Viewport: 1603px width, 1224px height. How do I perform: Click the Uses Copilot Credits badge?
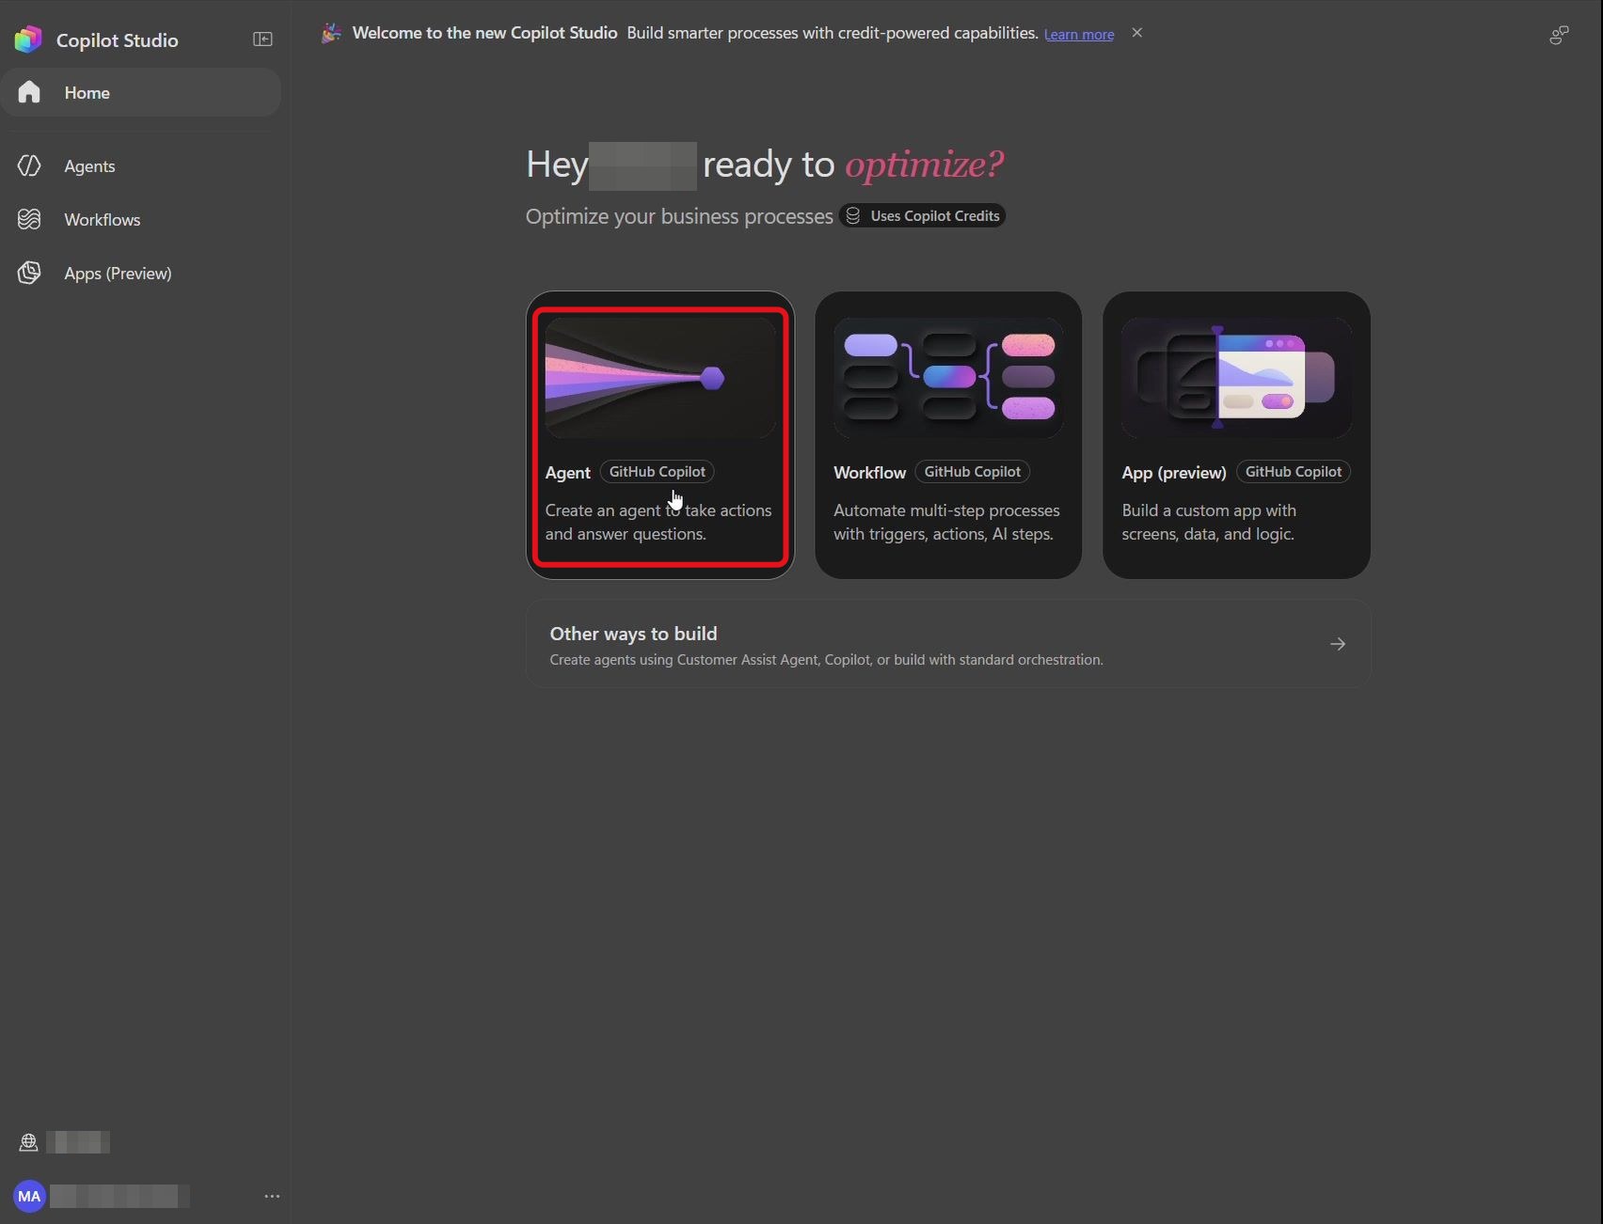click(923, 216)
